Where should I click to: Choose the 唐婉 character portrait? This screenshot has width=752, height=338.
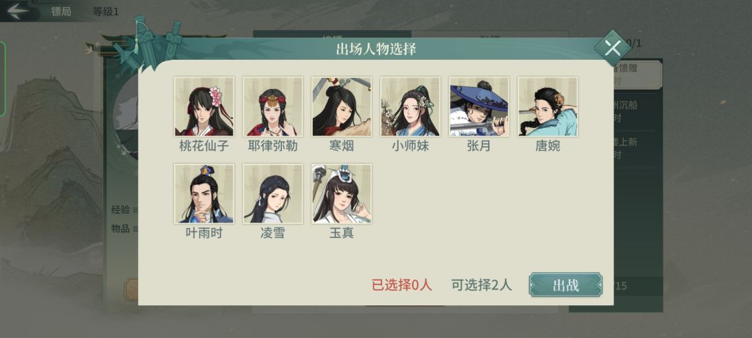coord(548,107)
